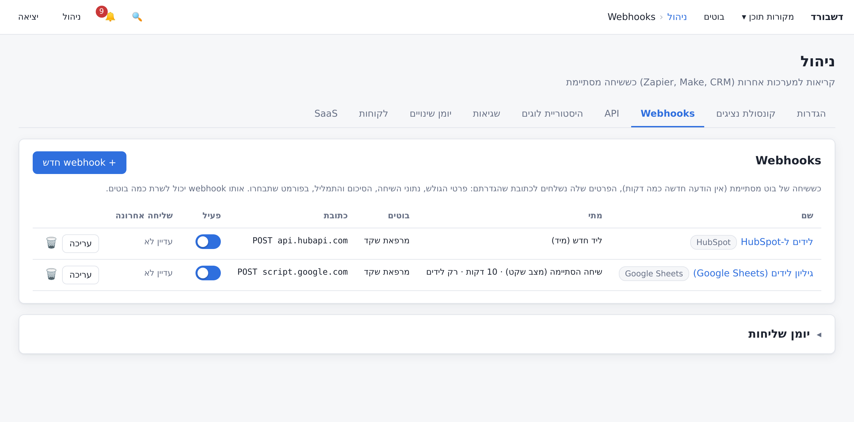Expand the מקורות תוכן dropdown menu
The width and height of the screenshot is (854, 422).
coord(768,17)
